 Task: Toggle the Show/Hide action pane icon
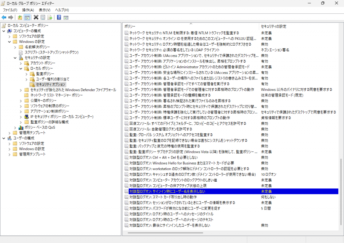[66, 17]
